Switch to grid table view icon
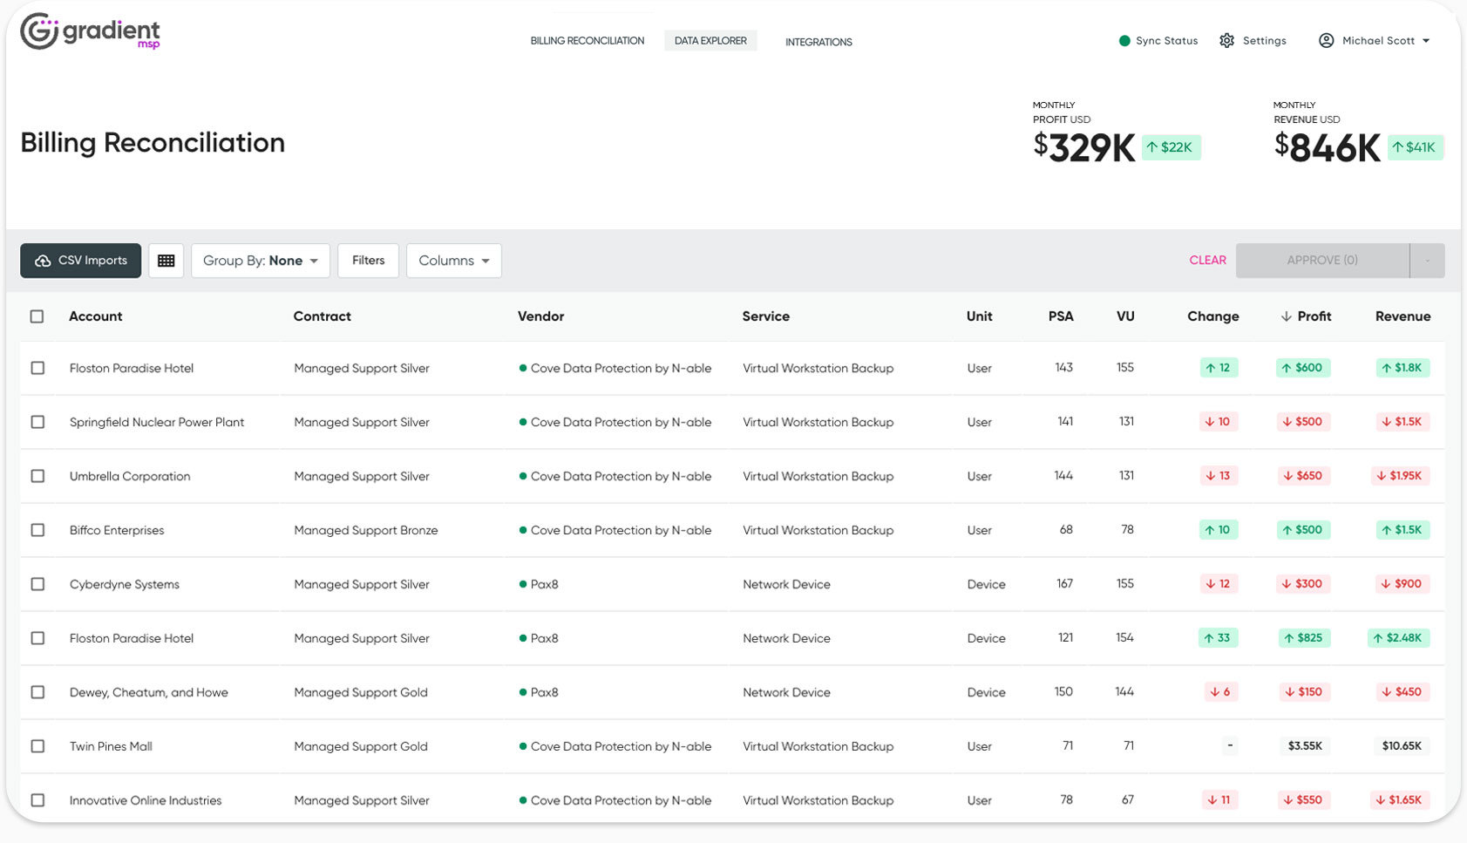This screenshot has width=1467, height=843. 166,261
